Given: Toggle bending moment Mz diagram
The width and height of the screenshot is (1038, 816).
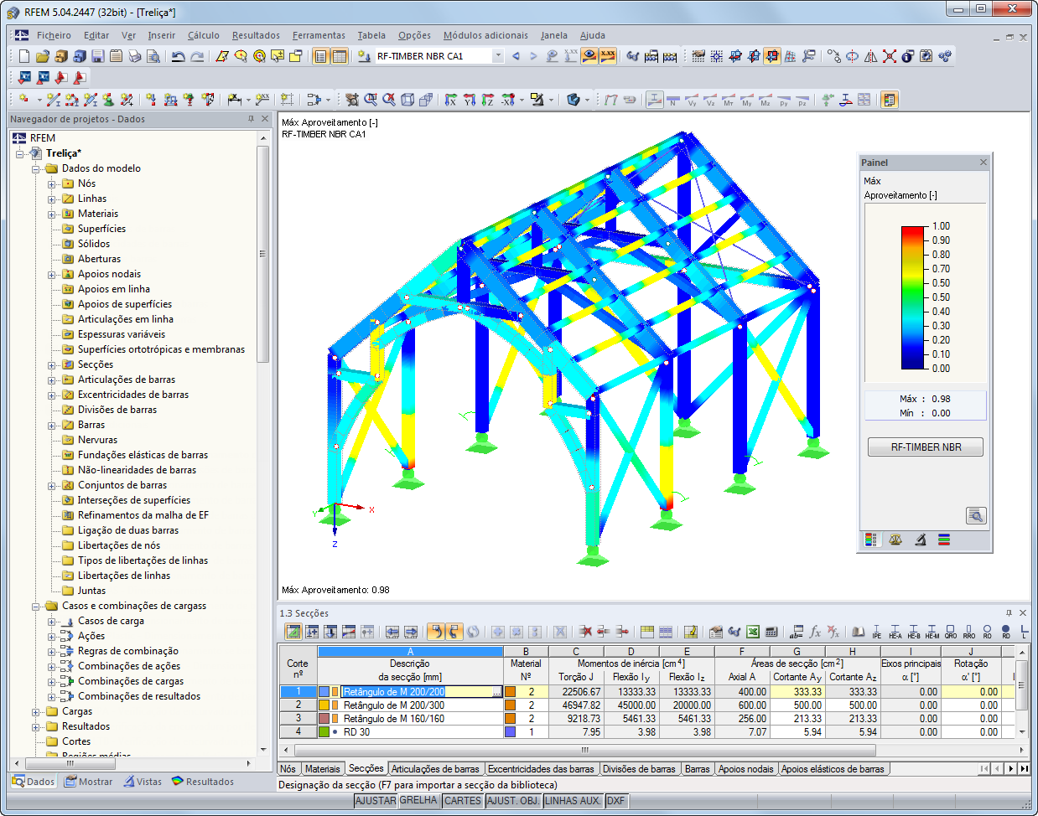Looking at the screenshot, I should pos(766,100).
